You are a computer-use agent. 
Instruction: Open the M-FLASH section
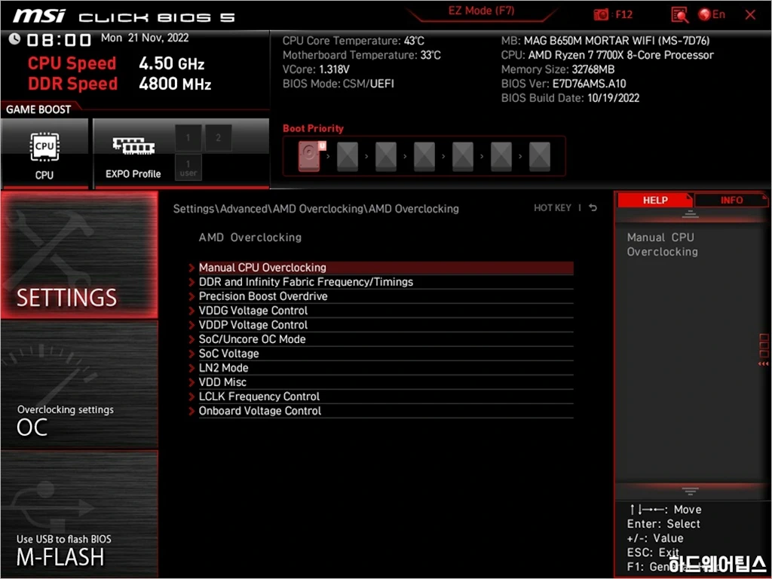point(79,513)
